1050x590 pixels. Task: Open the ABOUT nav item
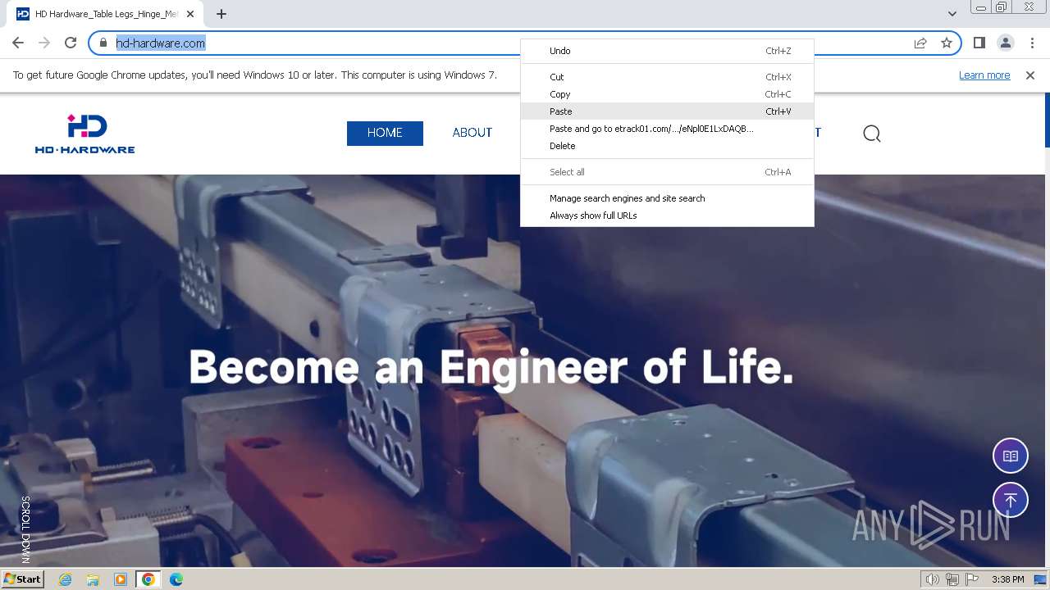tap(472, 133)
